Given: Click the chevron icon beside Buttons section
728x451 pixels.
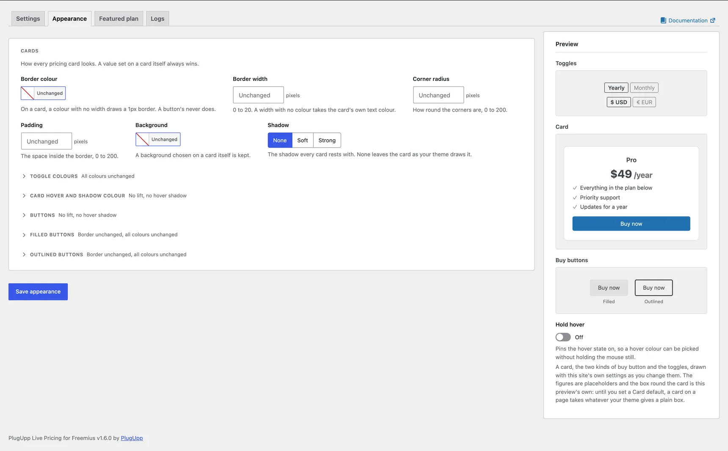Looking at the screenshot, I should [24, 215].
